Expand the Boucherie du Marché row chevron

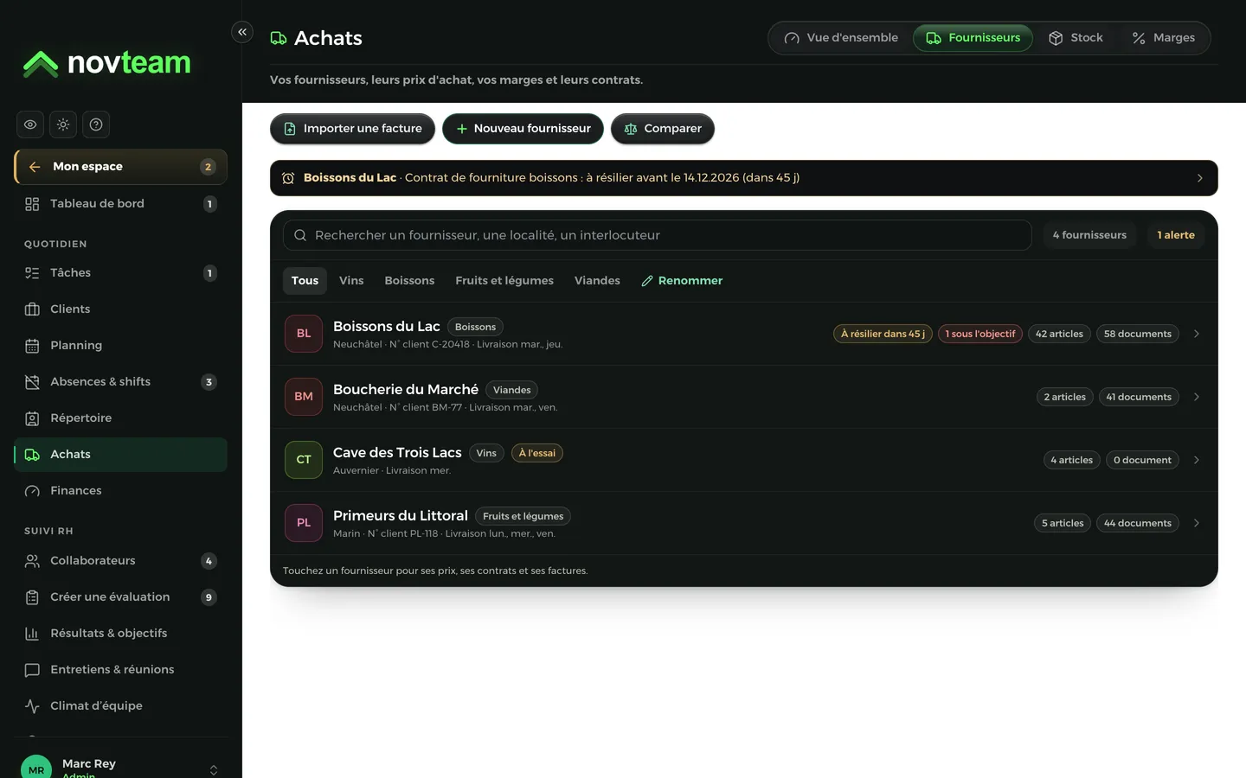[x=1197, y=397]
